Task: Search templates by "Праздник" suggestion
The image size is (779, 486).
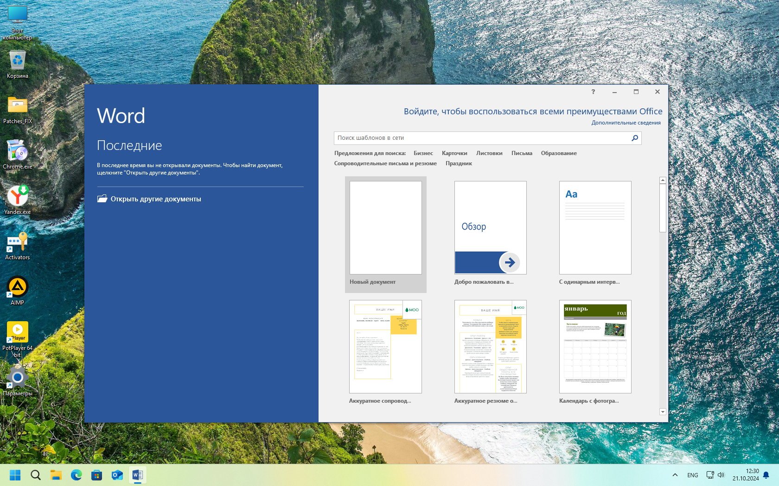Action: tap(459, 163)
